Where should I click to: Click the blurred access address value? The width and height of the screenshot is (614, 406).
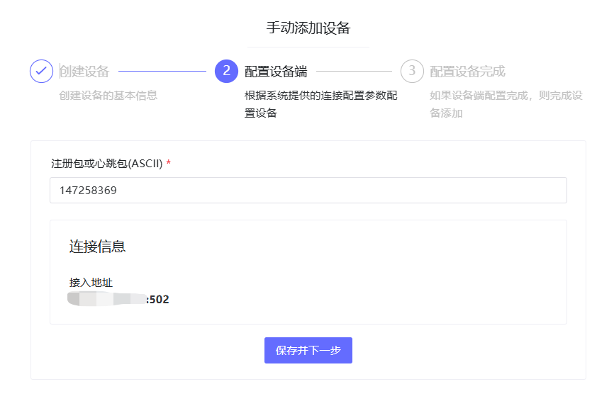tap(106, 299)
